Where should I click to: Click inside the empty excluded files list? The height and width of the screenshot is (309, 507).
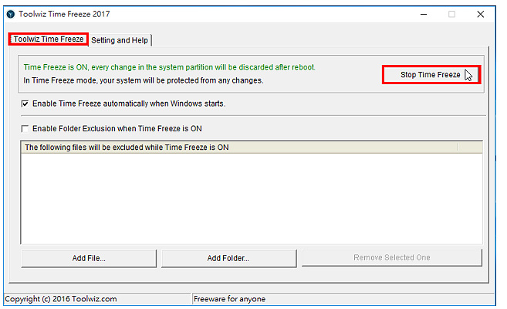tap(252, 199)
